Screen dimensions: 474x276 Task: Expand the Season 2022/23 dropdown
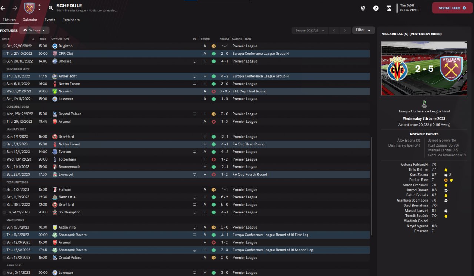pyautogui.click(x=310, y=30)
